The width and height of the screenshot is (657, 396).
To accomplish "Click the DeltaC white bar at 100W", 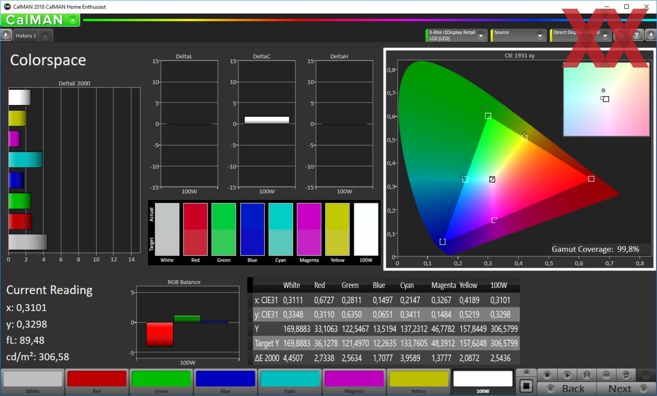I will click(267, 120).
